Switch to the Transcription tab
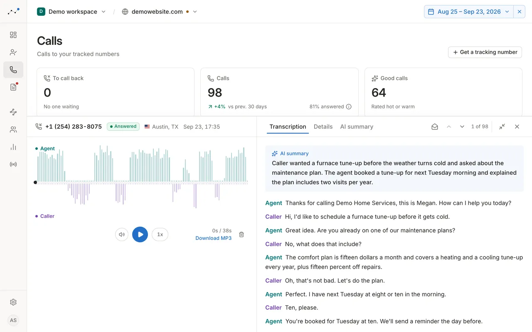532x332 pixels. click(x=288, y=127)
